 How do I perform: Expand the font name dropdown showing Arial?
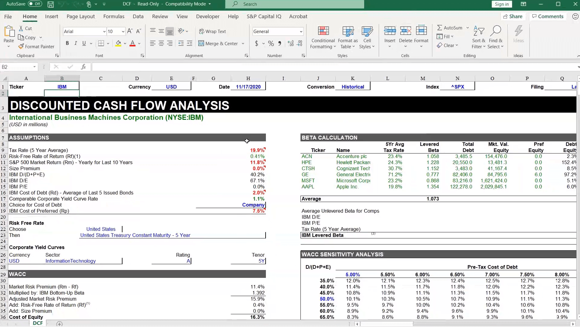[x=104, y=32]
